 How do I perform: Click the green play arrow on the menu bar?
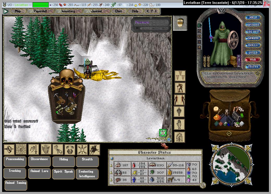6,11
